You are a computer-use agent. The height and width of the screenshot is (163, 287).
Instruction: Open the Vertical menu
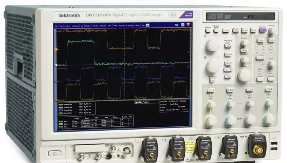tap(67, 26)
